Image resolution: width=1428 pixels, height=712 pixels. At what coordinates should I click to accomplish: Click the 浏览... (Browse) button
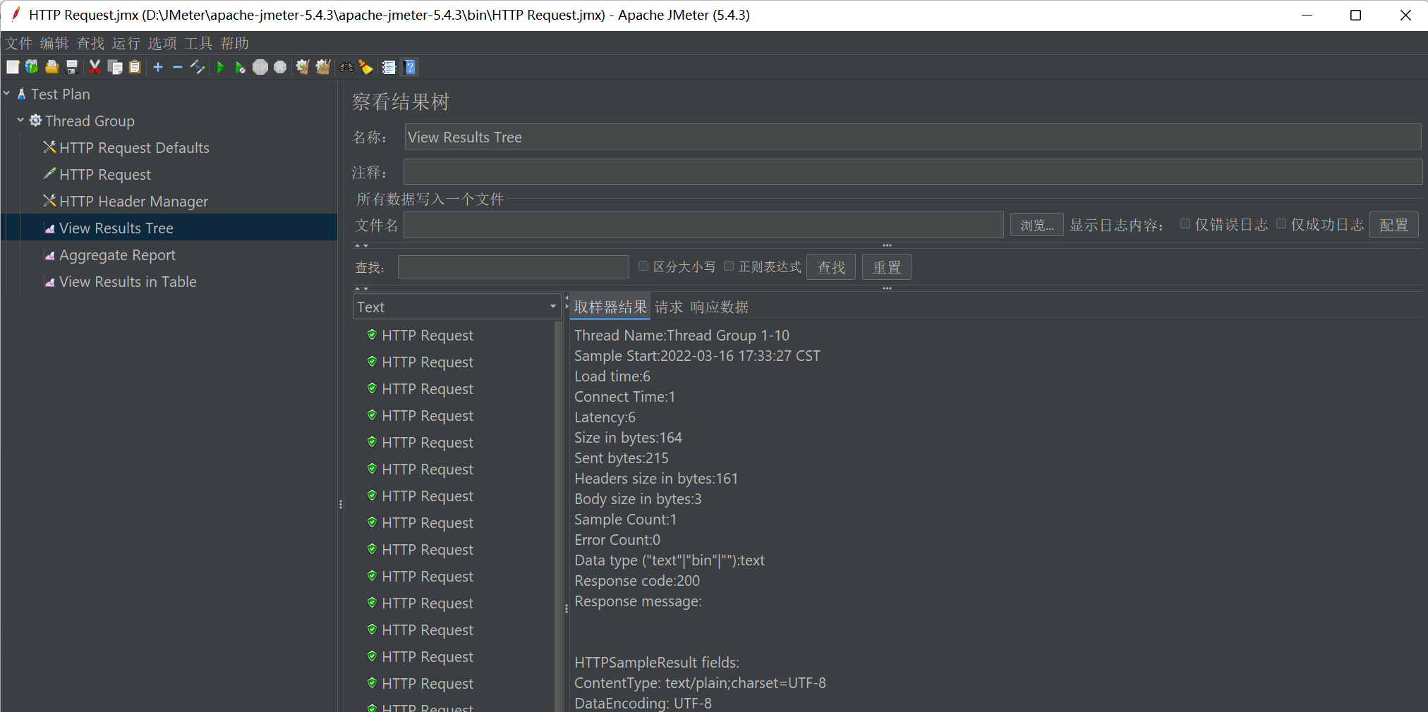[1037, 225]
